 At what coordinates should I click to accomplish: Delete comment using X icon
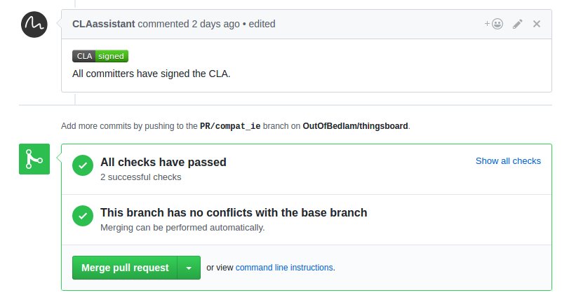[x=537, y=24]
